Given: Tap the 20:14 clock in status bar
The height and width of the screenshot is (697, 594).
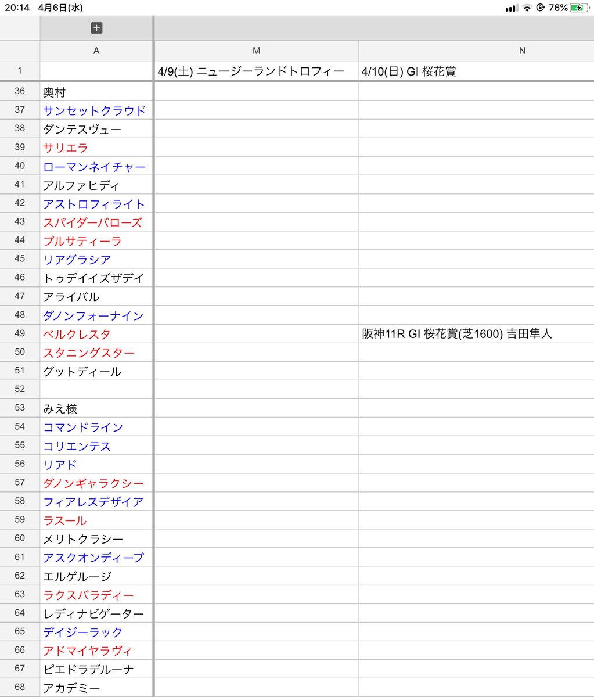Looking at the screenshot, I should point(17,8).
